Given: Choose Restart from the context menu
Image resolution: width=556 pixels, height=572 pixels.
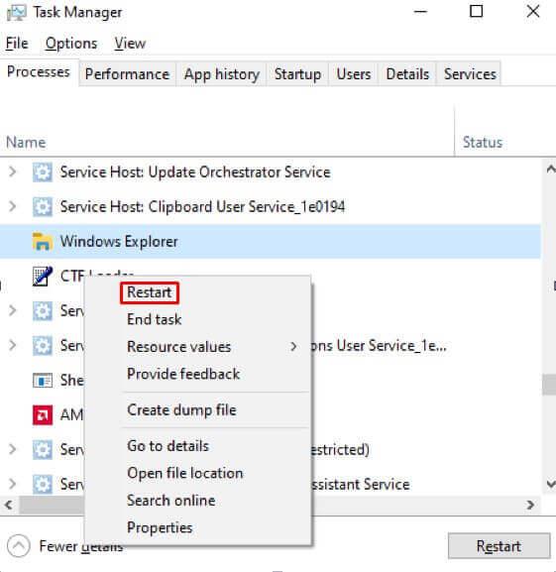Looking at the screenshot, I should [150, 292].
